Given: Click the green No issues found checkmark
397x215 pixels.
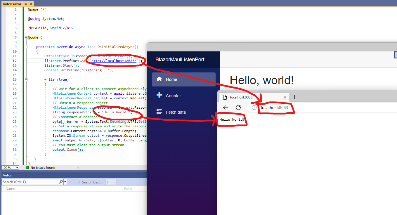Looking at the screenshot, I should click(28, 167).
